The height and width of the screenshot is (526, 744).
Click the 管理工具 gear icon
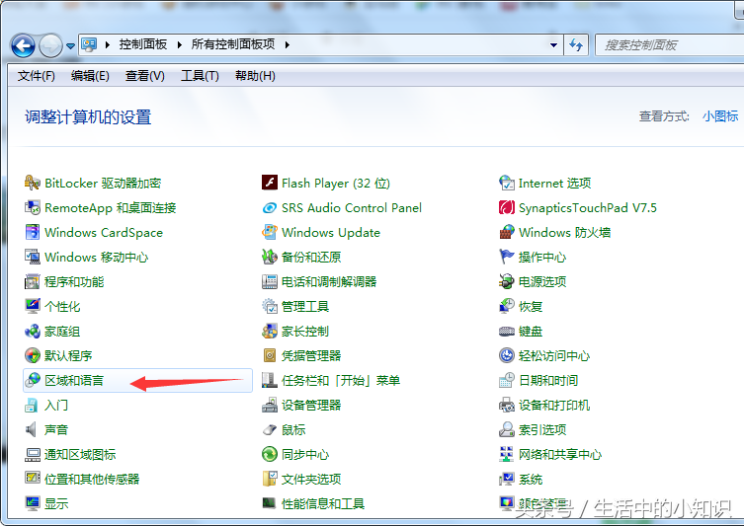click(x=270, y=306)
